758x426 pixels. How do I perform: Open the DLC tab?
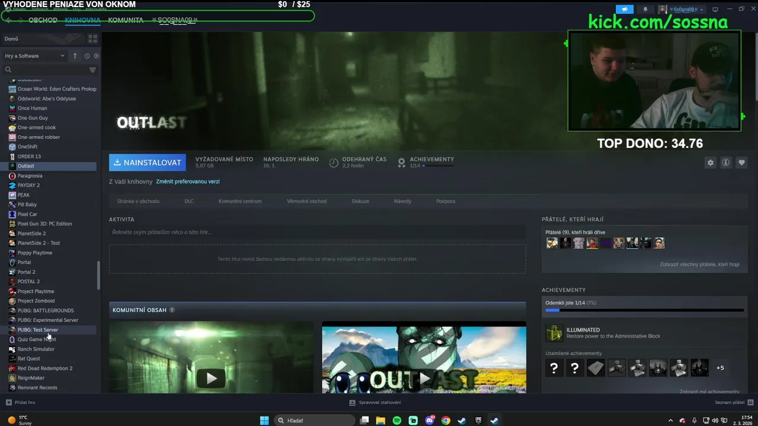189,201
